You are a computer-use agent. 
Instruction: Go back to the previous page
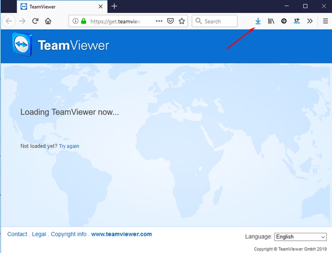(9, 21)
